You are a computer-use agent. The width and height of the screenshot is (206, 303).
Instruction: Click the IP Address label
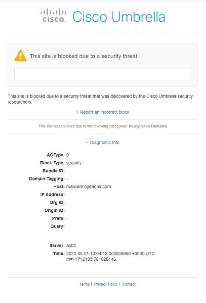coord(52,194)
